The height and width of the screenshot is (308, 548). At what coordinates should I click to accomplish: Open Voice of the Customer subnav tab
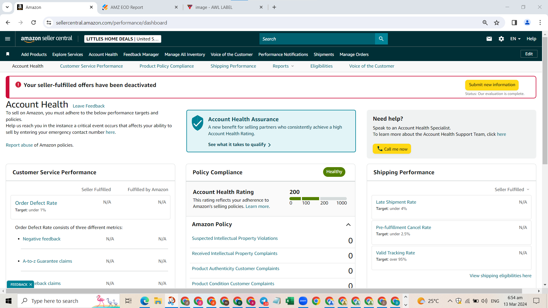(x=372, y=66)
